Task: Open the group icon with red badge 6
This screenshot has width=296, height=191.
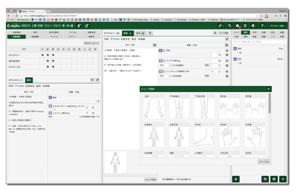Action: click(x=238, y=26)
